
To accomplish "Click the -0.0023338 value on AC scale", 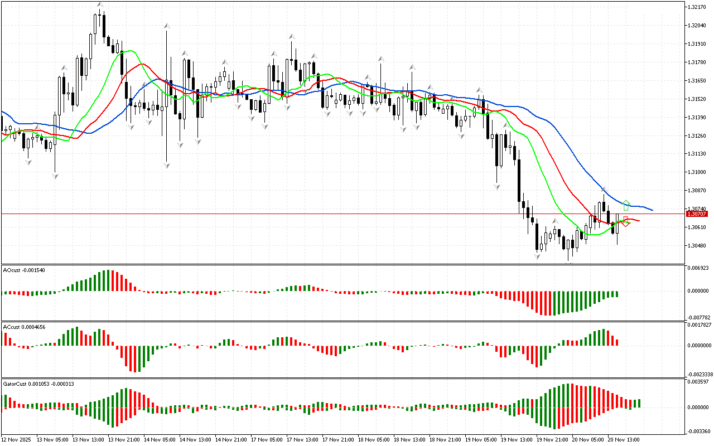I will pyautogui.click(x=699, y=374).
